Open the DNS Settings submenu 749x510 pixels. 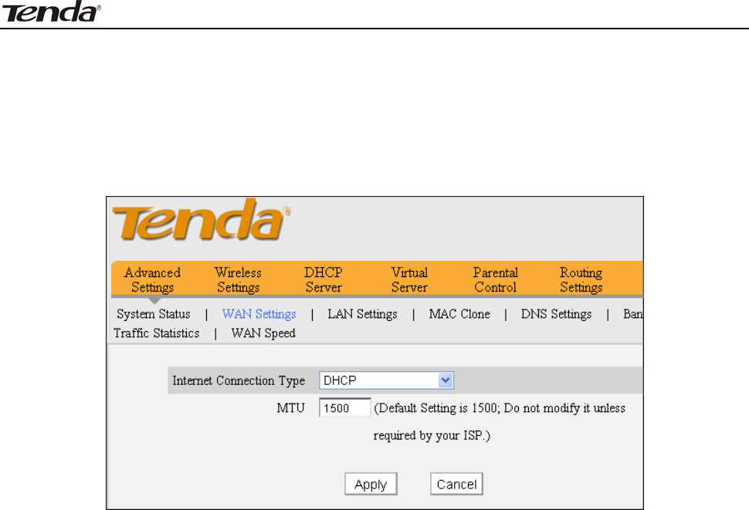(556, 314)
